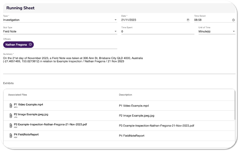Expand the Sub Type Field Note dropdown
Image resolution: width=239 pixels, height=151 pixels.
60,31
